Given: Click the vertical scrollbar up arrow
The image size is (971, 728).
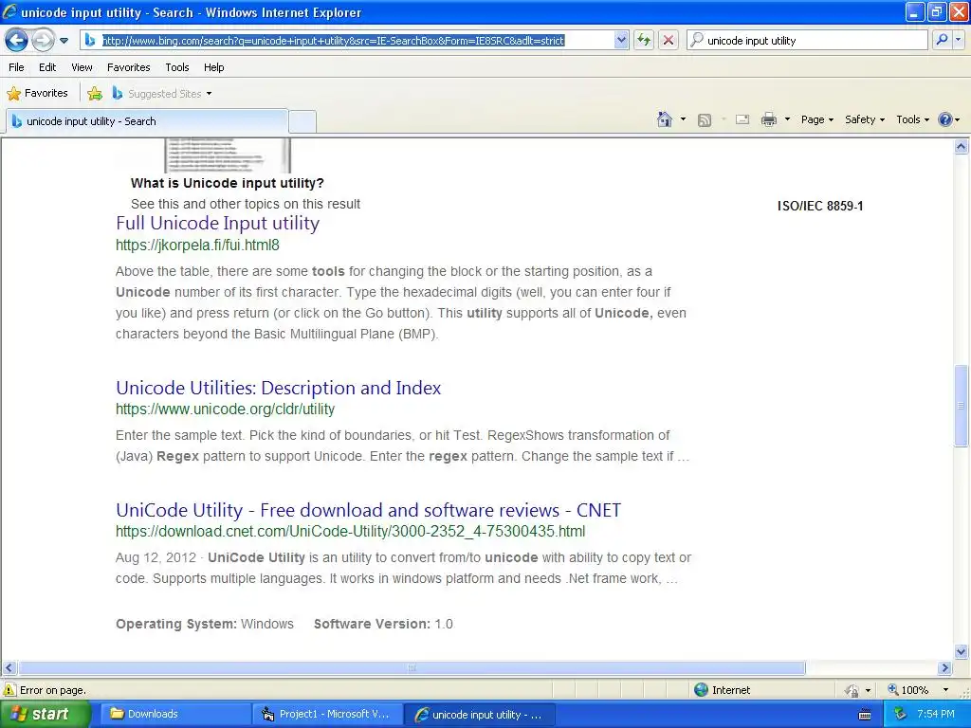Looking at the screenshot, I should (962, 147).
